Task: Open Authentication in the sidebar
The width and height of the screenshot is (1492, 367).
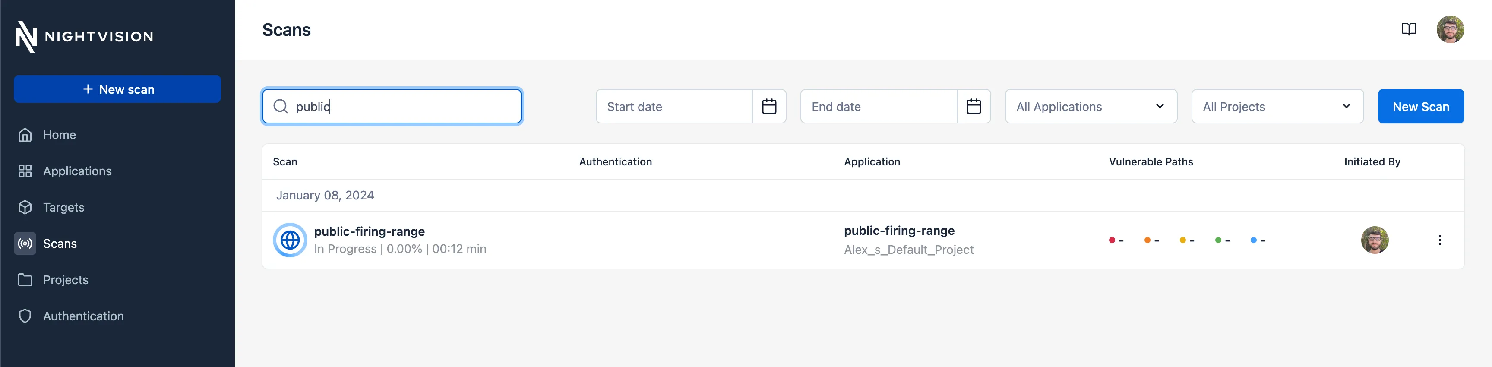Action: [117, 316]
